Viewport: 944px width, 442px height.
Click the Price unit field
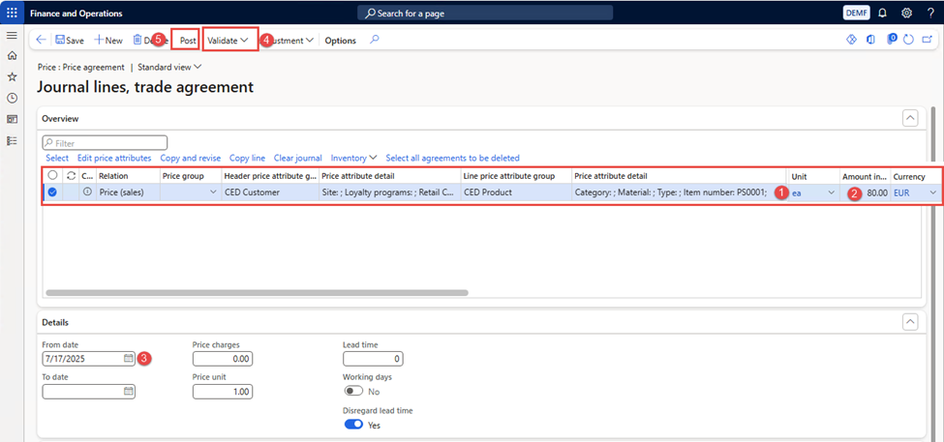[223, 392]
